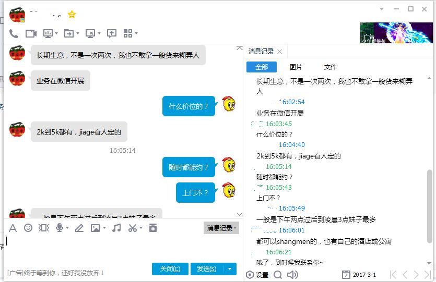Click the chat area scroll down arrow
The image size is (436, 282).
pyautogui.click(x=240, y=214)
